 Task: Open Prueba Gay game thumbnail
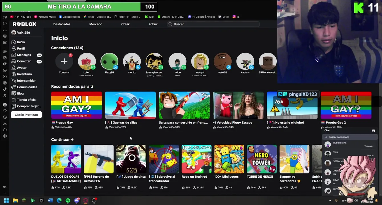point(76,105)
